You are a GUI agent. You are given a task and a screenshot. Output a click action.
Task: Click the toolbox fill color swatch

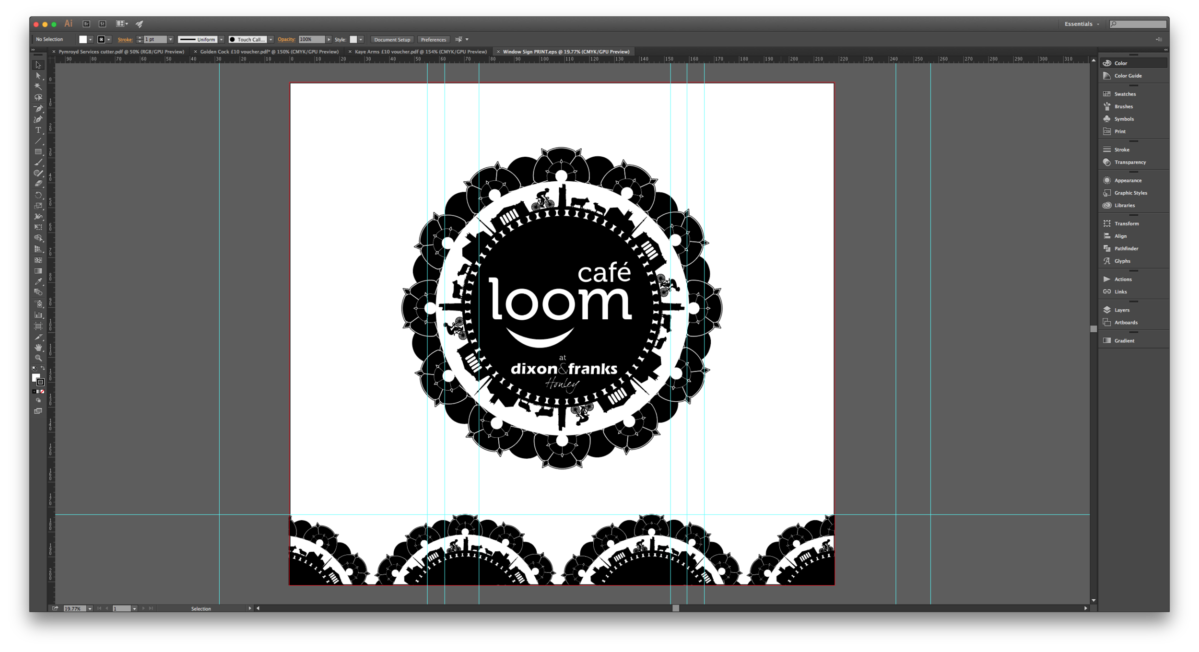pyautogui.click(x=35, y=378)
